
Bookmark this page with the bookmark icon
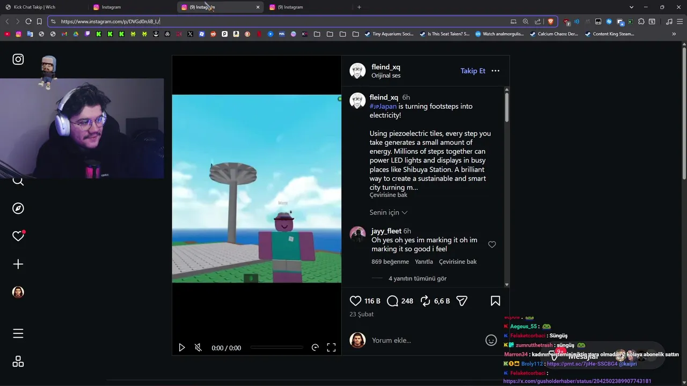tap(39, 21)
